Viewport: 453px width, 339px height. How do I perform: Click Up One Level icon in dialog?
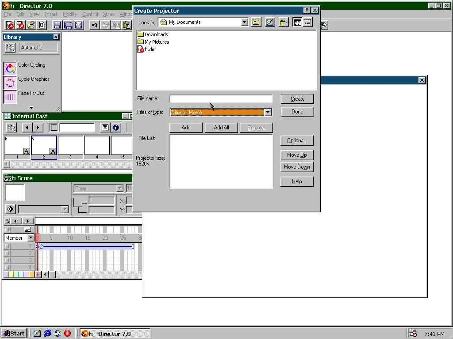pos(256,22)
